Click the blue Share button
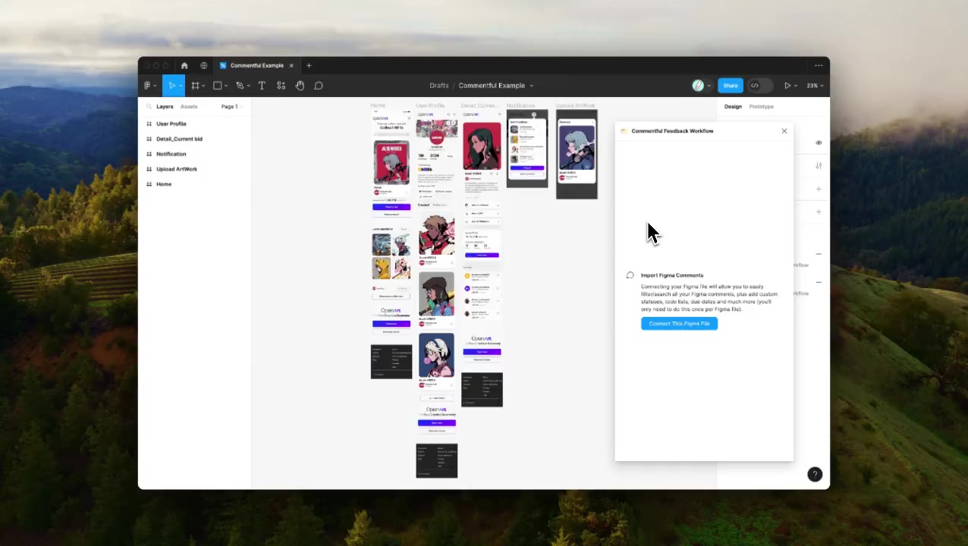968x546 pixels. (730, 86)
